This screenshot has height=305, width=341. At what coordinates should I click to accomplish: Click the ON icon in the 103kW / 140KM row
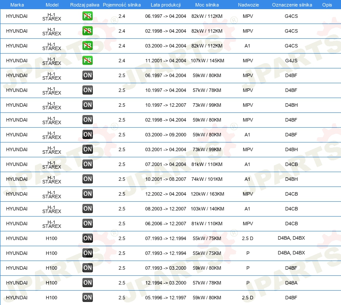tap(88, 209)
